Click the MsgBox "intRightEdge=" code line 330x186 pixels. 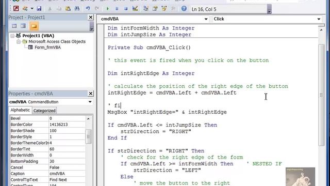point(167,112)
